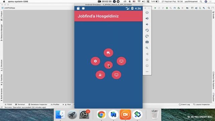This screenshot has width=215, height=121.
Task: Open the Project tool window tab
Action: [2, 16]
